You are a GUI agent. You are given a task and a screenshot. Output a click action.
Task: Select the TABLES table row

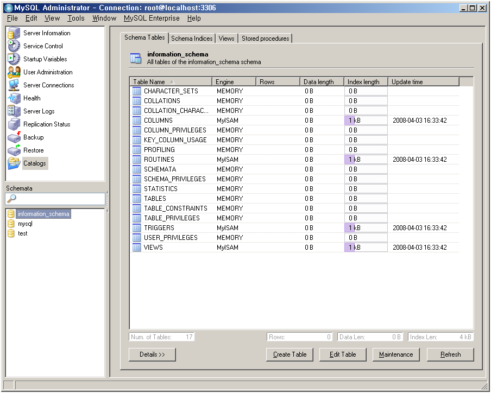pos(295,198)
